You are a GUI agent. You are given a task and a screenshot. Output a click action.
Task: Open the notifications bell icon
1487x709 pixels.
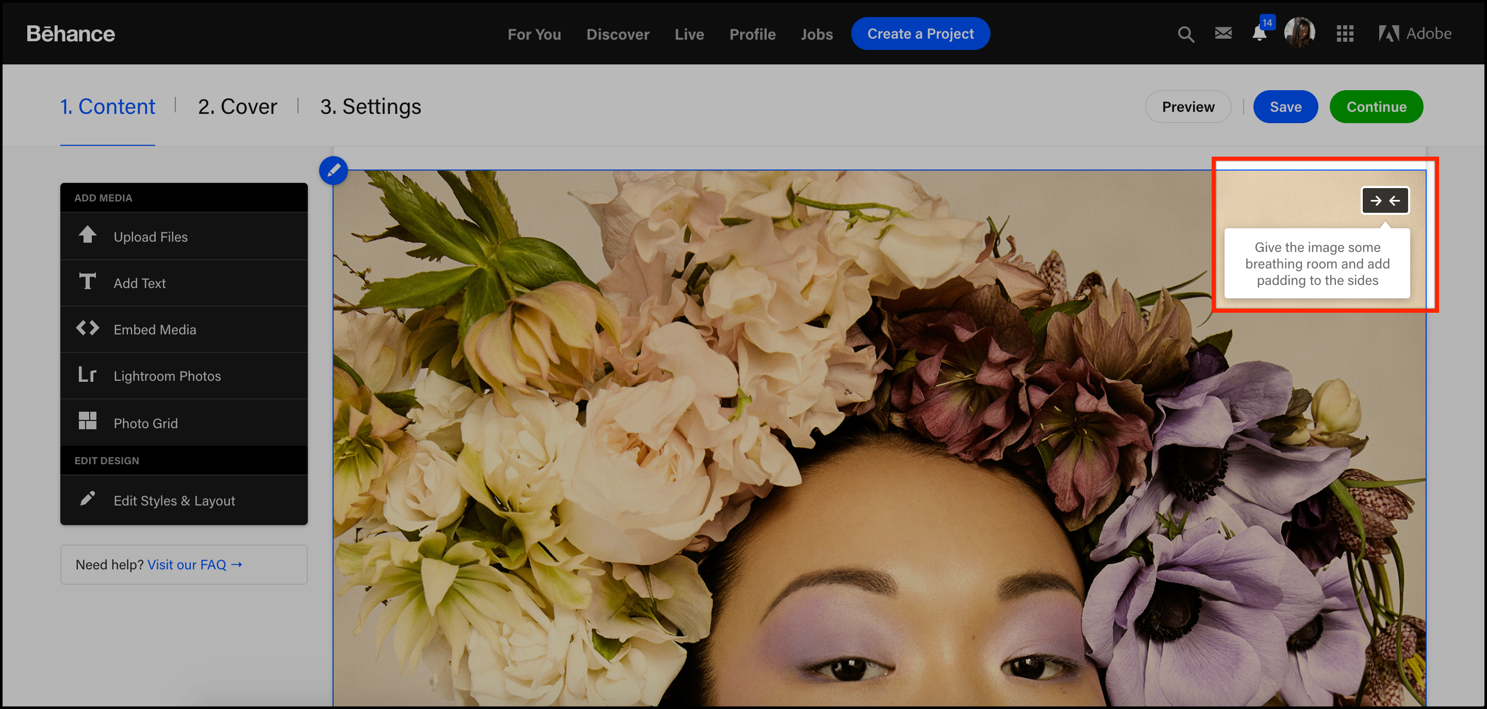(1260, 34)
